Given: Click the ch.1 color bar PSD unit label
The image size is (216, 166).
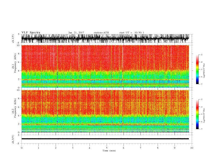Looking at the screenshot, I should click(x=204, y=71).
